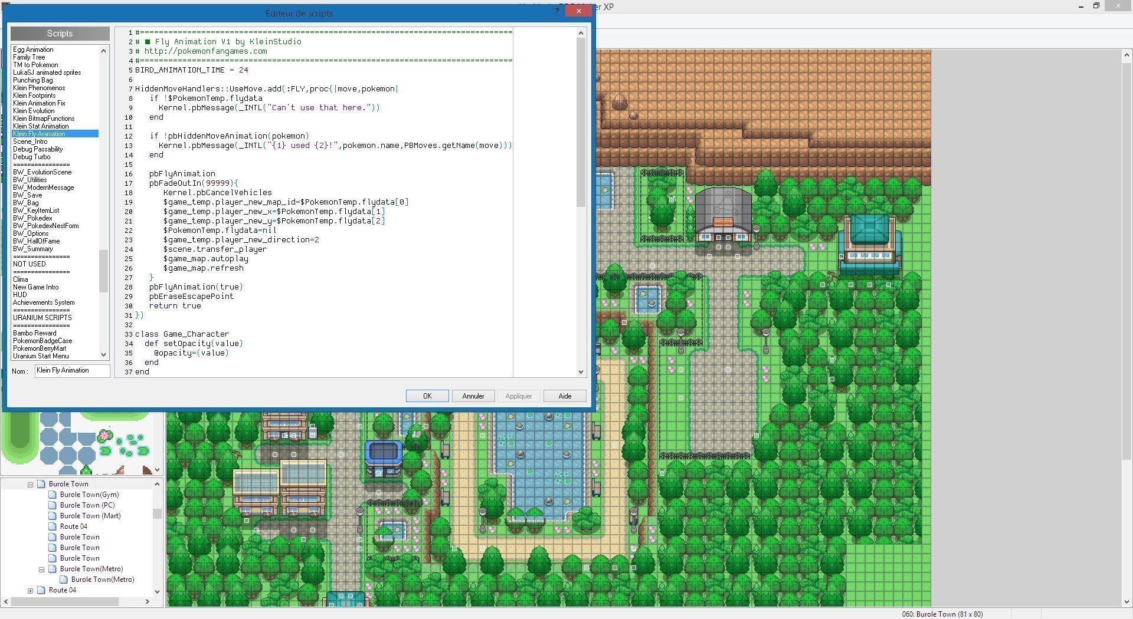1133x619 pixels.
Task: Click the scripts list scroll-up arrow
Action: pos(104,51)
